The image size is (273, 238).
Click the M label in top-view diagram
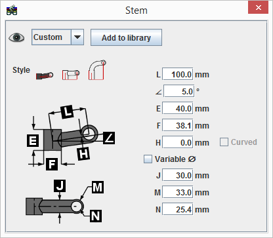98,187
